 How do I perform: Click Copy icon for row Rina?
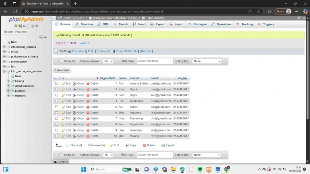(x=75, y=89)
